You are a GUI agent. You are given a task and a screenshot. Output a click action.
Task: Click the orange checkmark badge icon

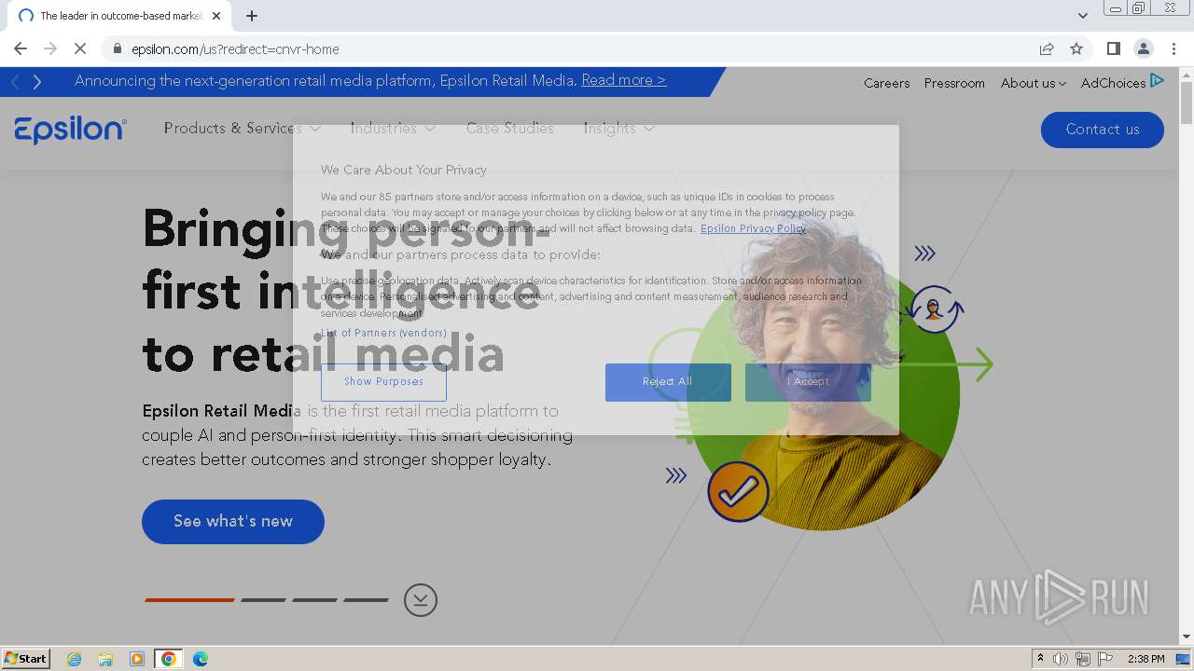[x=738, y=491]
